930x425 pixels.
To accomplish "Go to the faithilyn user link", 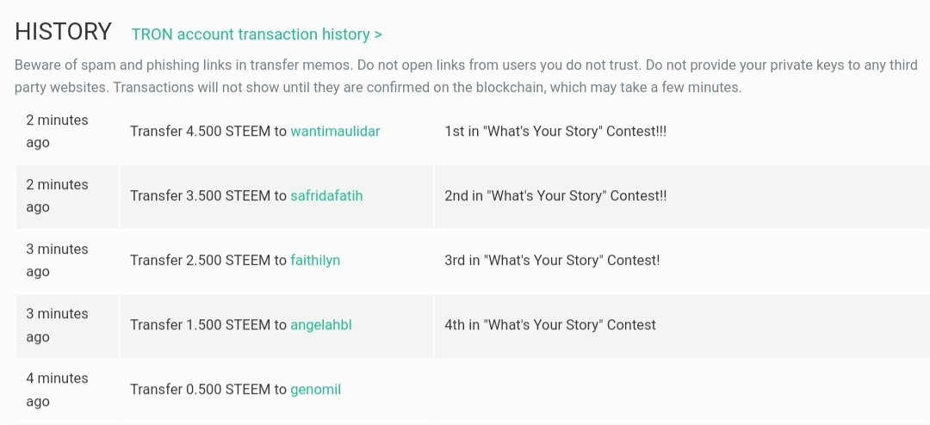I will pos(315,261).
